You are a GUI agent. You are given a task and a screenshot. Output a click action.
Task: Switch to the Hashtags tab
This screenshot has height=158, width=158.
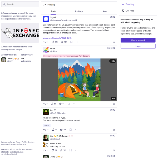[x=79, y=11]
